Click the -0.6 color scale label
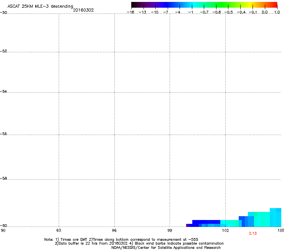This screenshot has width=284, height=250. [216, 12]
